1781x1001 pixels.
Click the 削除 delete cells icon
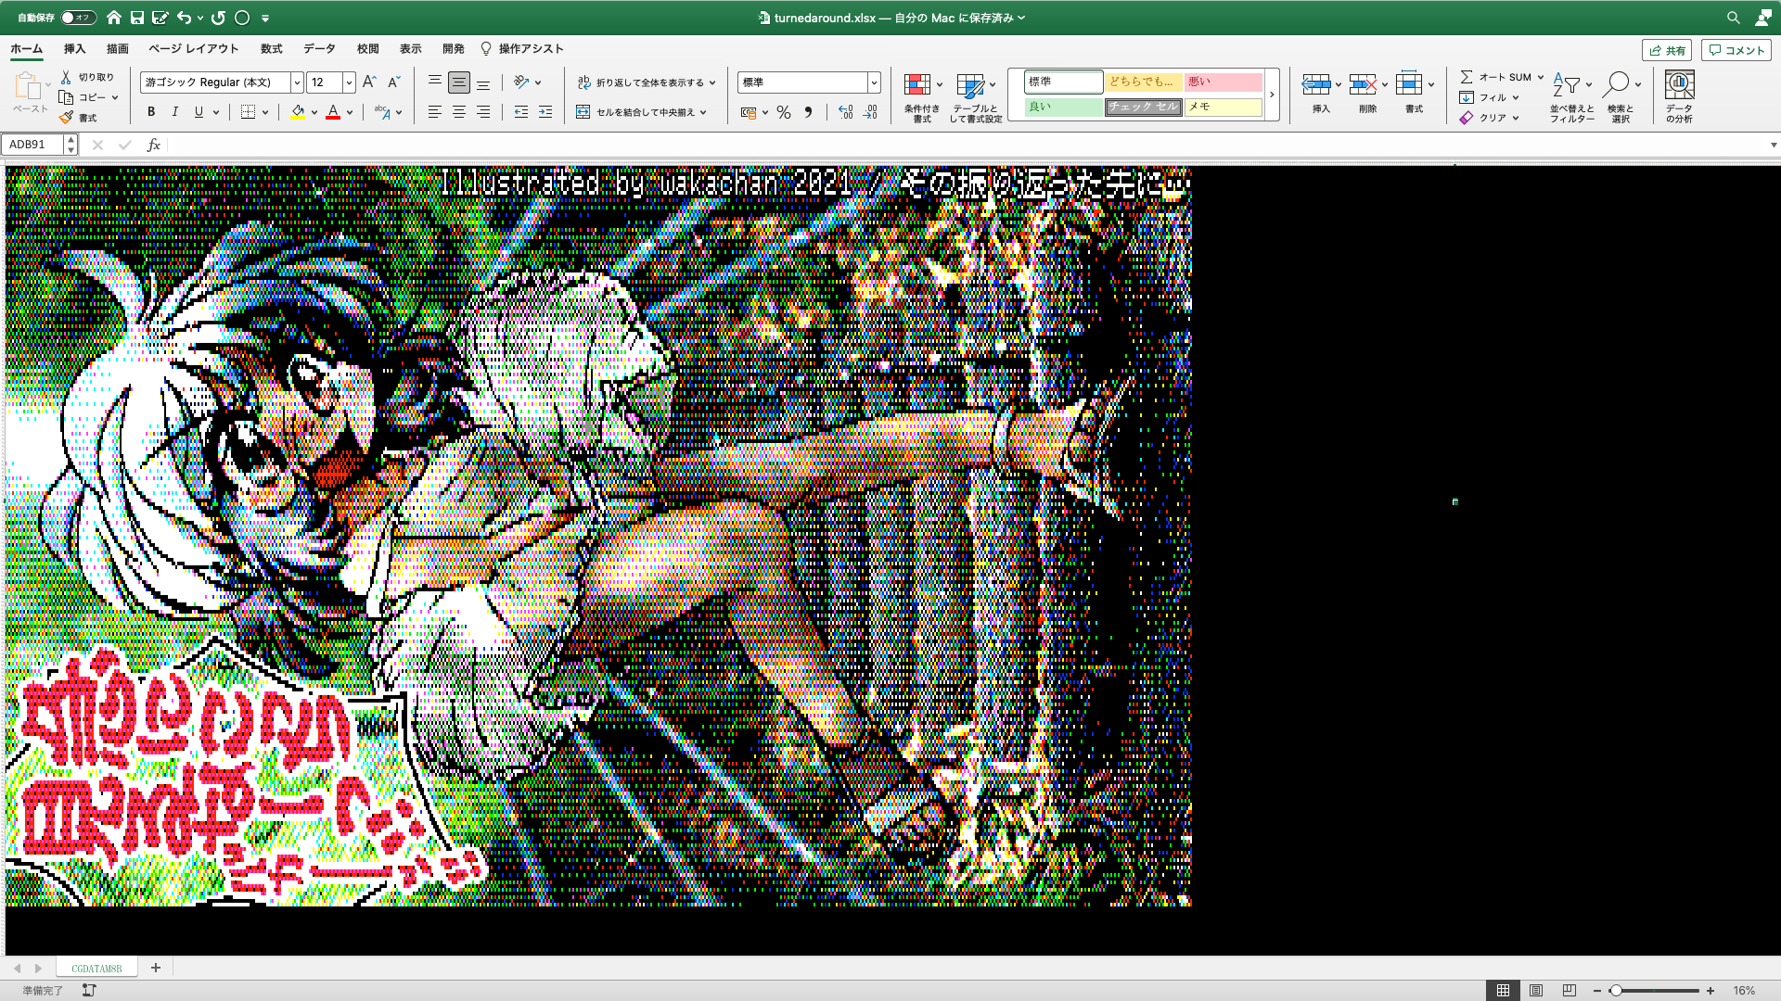[1363, 84]
